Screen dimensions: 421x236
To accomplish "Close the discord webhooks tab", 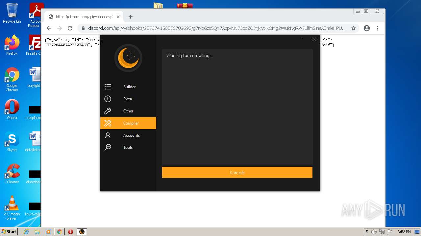I will 118,17.
